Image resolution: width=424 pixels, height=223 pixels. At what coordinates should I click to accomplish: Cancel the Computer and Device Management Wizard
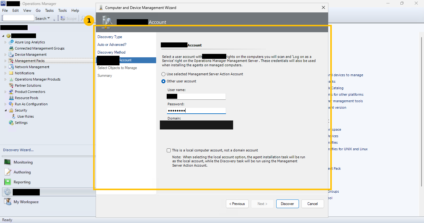(x=313, y=204)
